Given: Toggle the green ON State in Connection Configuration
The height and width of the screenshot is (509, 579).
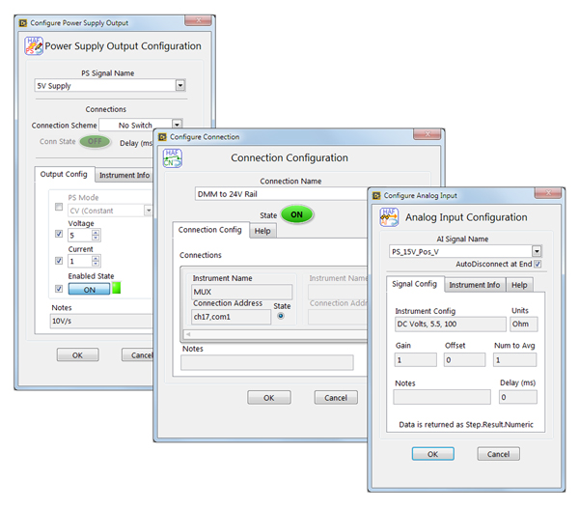Looking at the screenshot, I should point(297,214).
